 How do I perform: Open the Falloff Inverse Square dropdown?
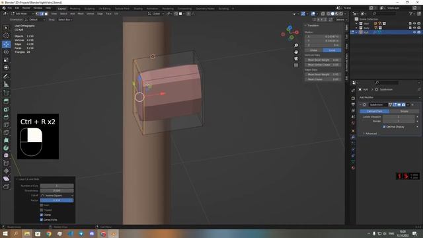(57, 196)
